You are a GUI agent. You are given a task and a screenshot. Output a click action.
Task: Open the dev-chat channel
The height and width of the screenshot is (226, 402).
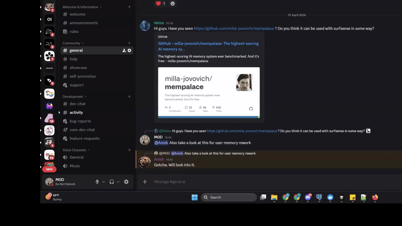click(x=97, y=104)
